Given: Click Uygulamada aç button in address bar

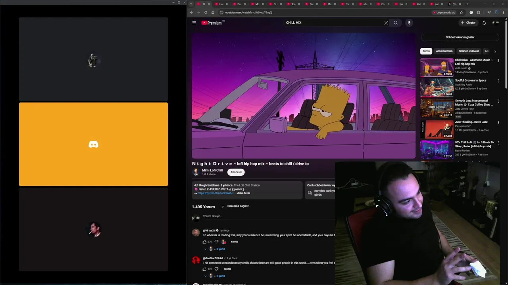Looking at the screenshot, I should click(x=444, y=12).
